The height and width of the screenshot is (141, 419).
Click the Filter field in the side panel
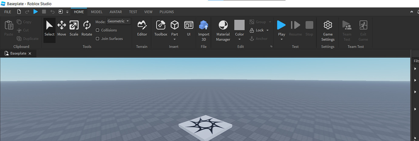click(416, 61)
